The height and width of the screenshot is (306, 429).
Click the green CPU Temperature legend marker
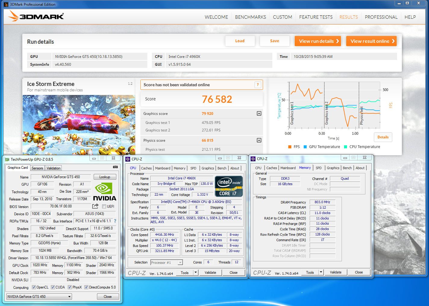pyautogui.click(x=346, y=147)
